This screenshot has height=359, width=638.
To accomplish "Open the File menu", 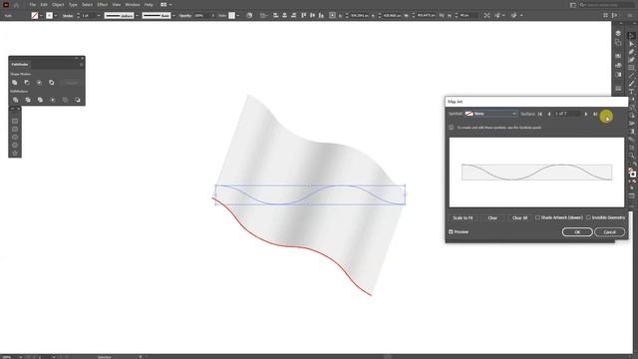I will coord(32,4).
